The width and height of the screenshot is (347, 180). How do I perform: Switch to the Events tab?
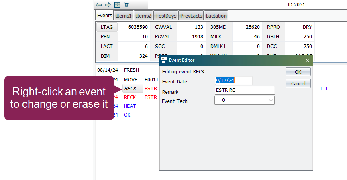[105, 16]
